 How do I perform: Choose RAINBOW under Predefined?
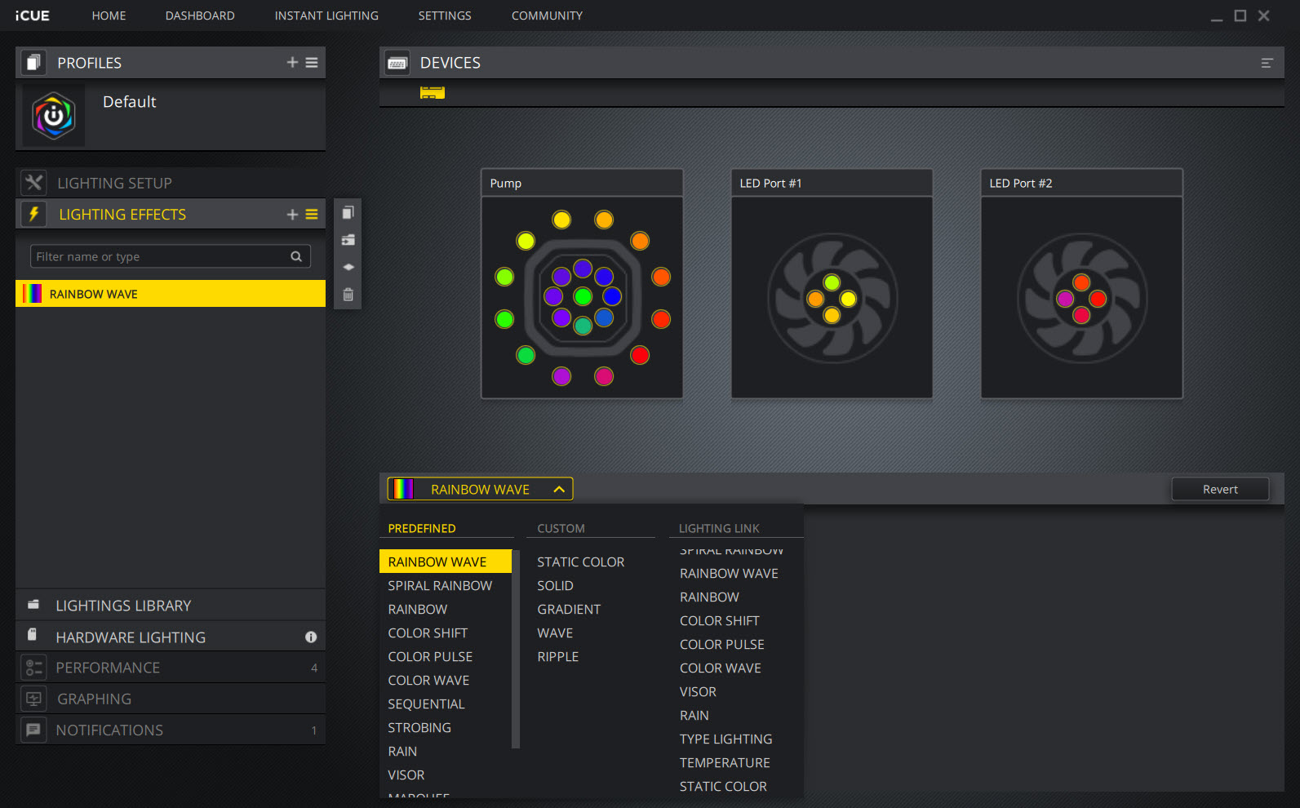coord(418,609)
